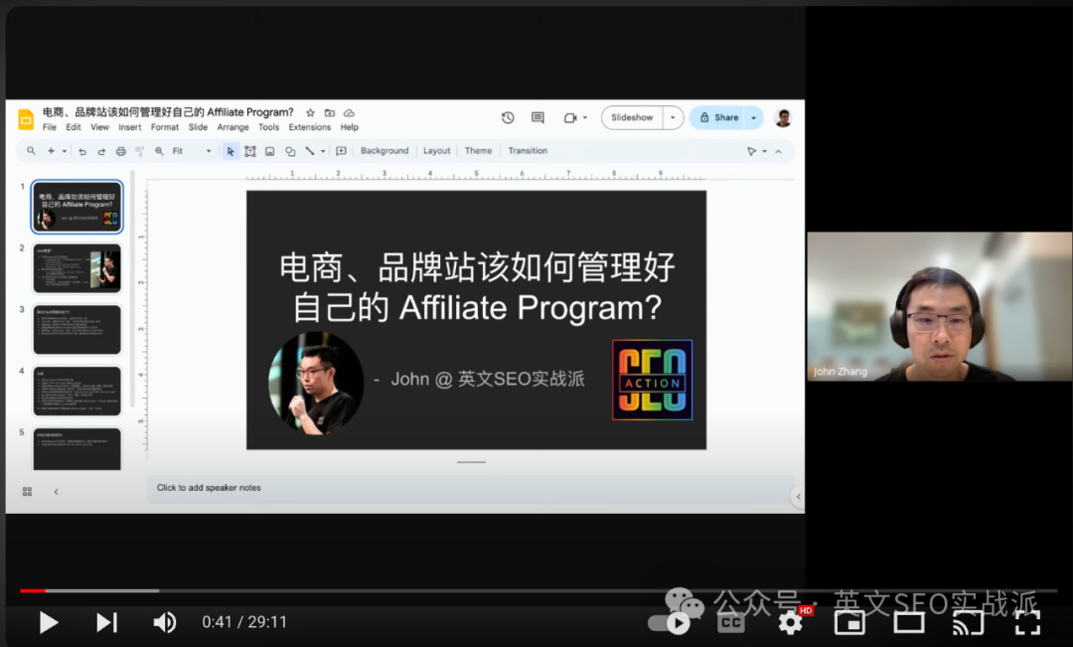Switch to miniplayer mode
This screenshot has height=647, width=1073.
(x=849, y=622)
